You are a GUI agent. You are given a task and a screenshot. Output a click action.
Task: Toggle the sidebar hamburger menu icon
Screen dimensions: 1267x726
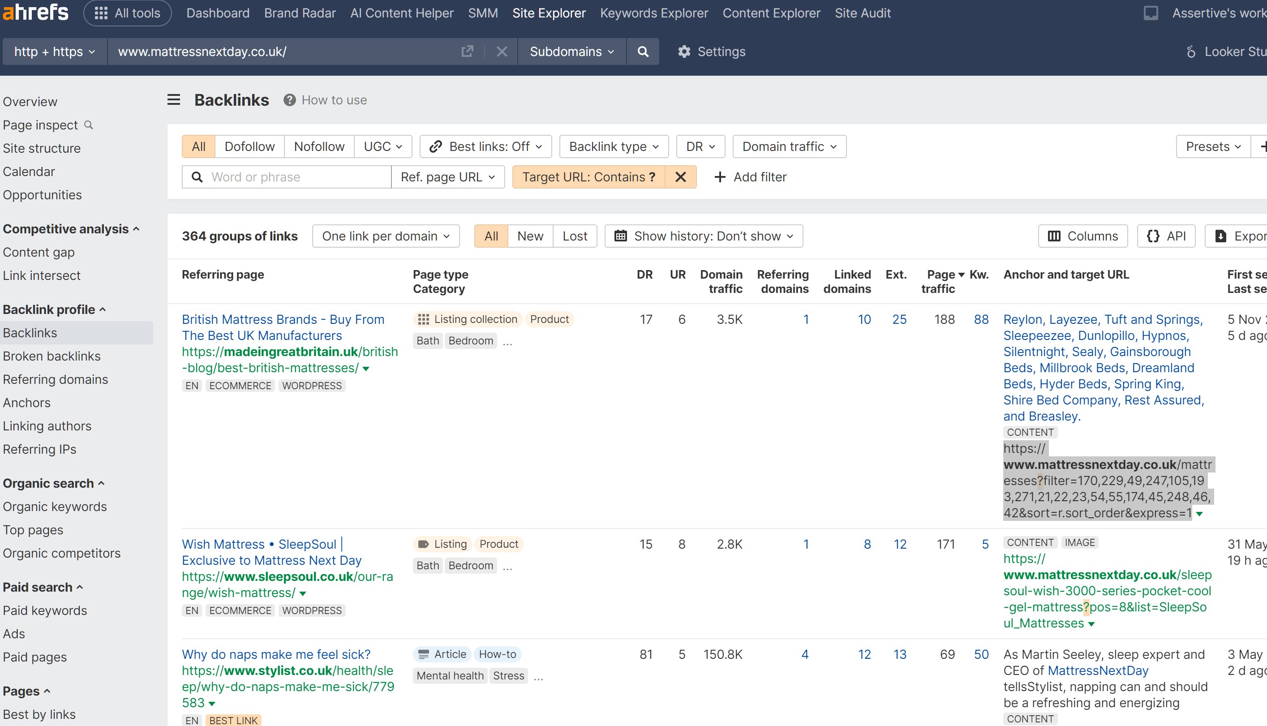point(173,100)
